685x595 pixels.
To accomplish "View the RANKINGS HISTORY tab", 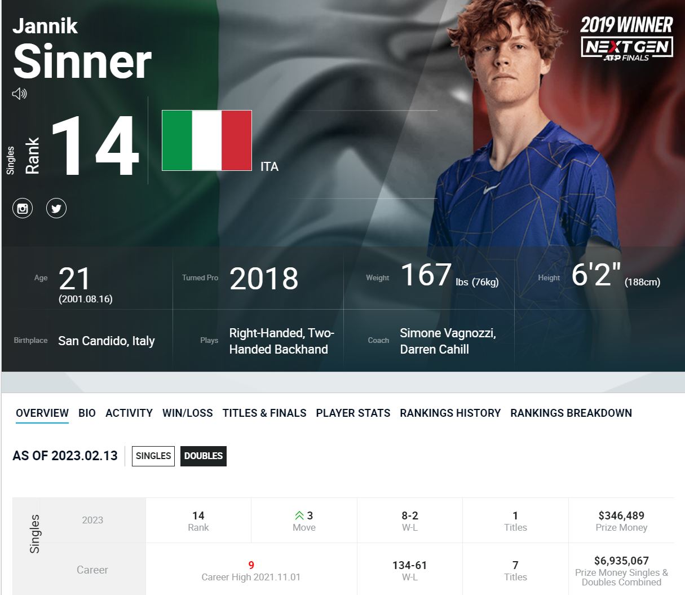I will point(450,413).
